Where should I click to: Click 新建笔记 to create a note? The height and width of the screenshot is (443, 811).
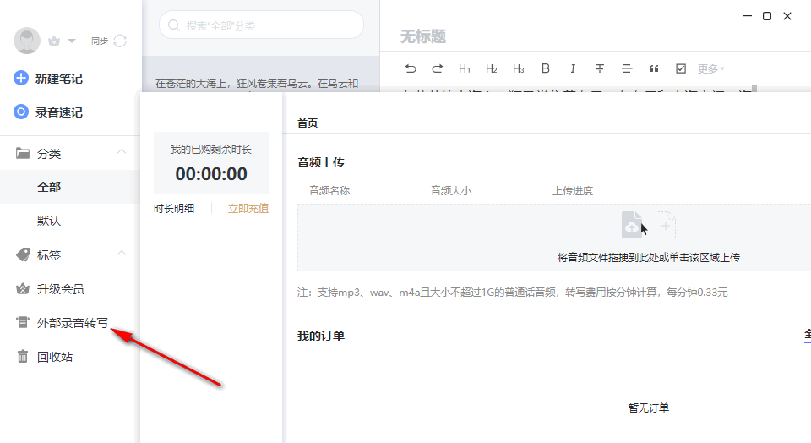pyautogui.click(x=58, y=79)
